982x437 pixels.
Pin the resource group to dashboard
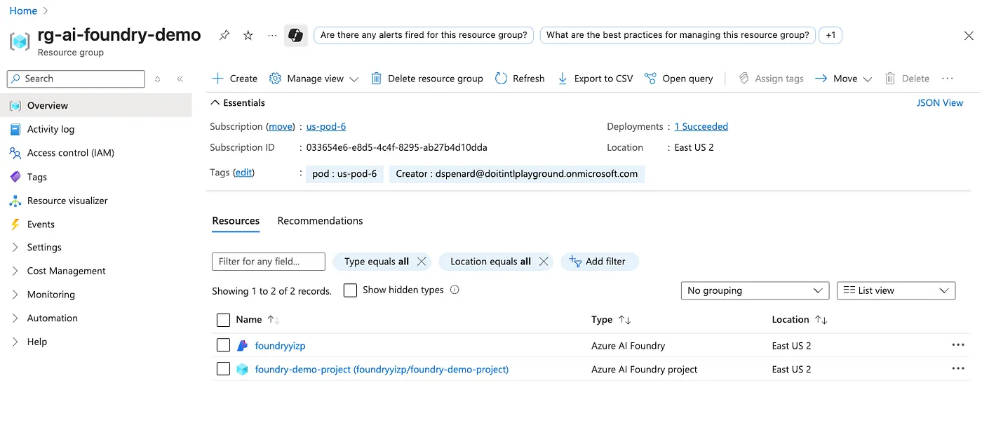point(224,35)
